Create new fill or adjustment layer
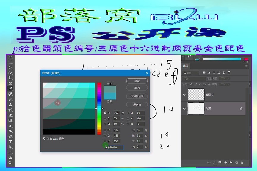This screenshot has width=257, height=171. pos(225,162)
